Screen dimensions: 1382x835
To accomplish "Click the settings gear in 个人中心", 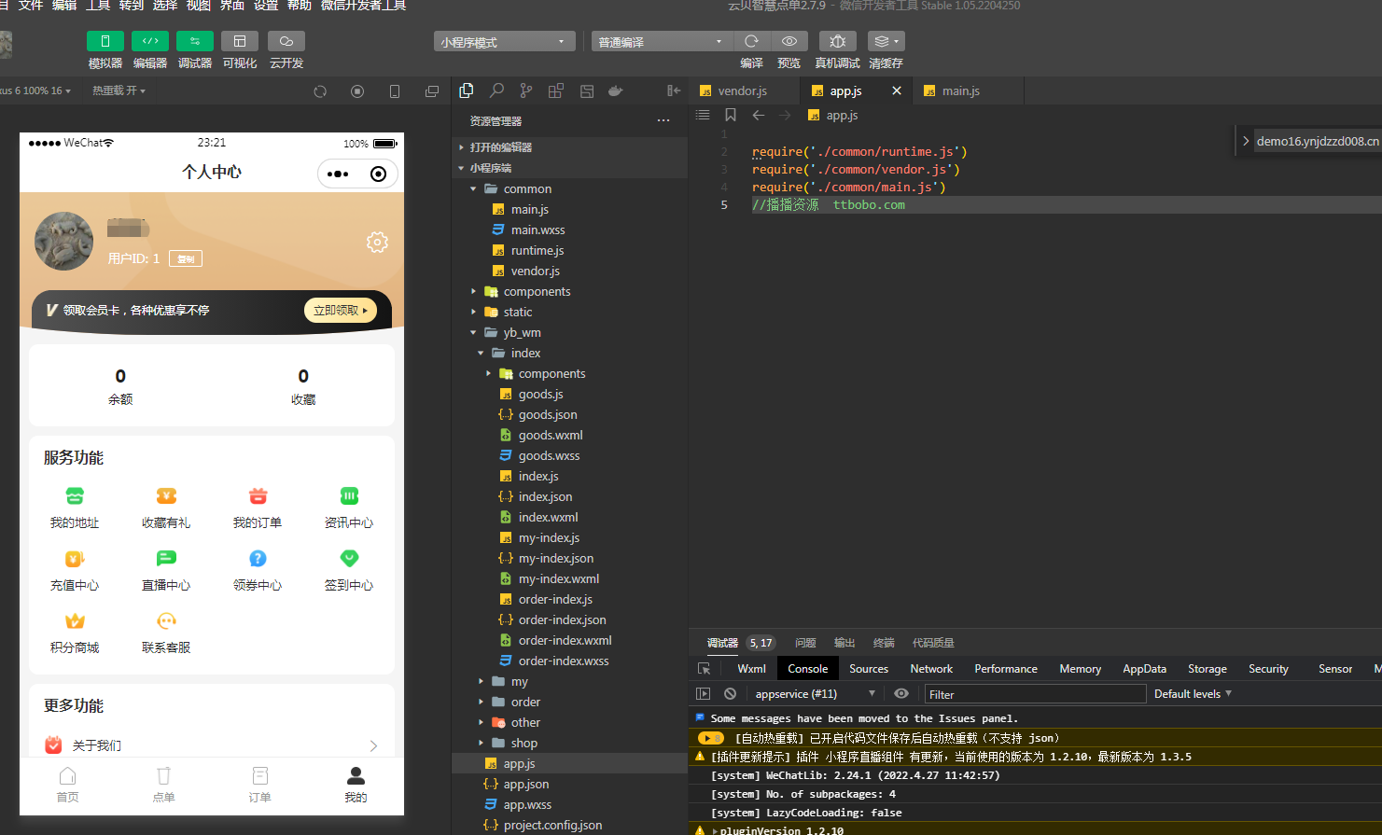I will [377, 243].
